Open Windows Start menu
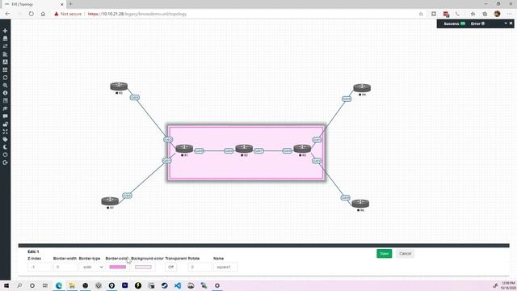Screen dimensions: 517x291 pyautogui.click(x=6, y=285)
